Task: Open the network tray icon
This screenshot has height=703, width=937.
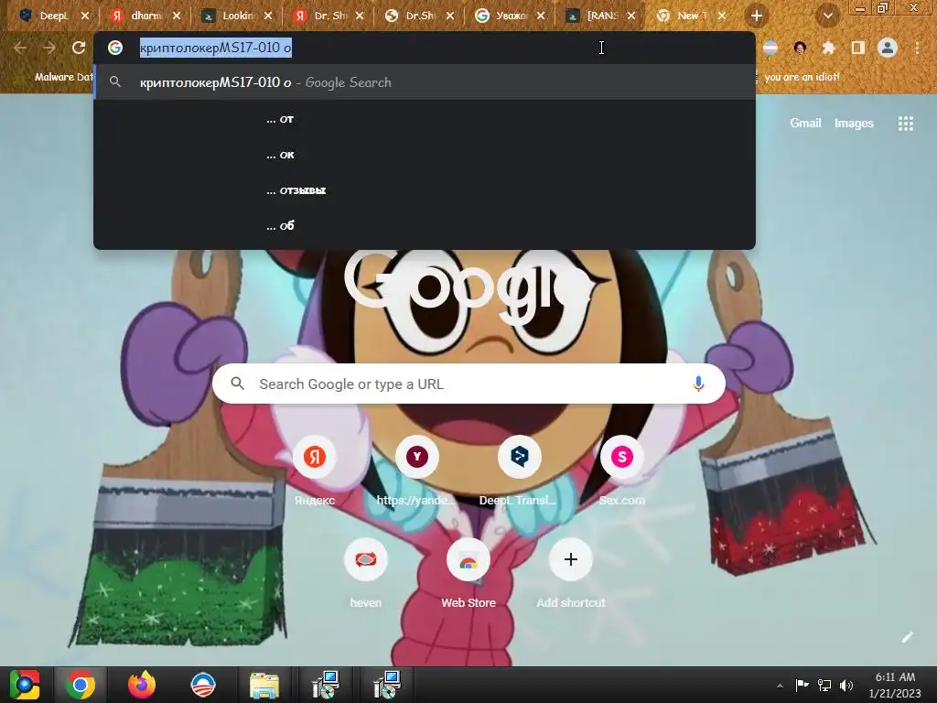Action: tap(824, 686)
